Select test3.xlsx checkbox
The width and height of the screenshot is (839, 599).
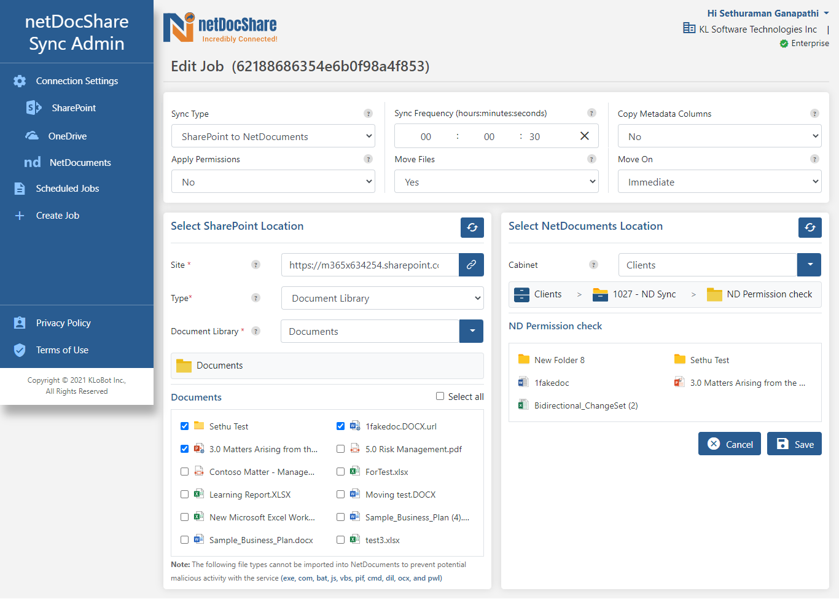tap(340, 539)
